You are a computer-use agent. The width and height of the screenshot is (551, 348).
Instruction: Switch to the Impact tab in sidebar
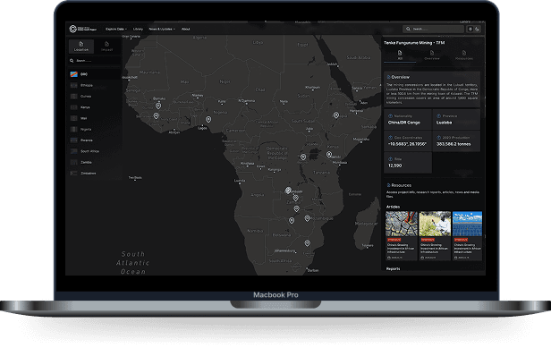coord(106,46)
